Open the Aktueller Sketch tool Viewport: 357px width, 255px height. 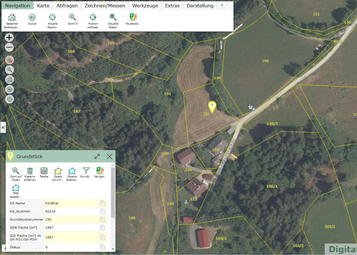tap(113, 18)
